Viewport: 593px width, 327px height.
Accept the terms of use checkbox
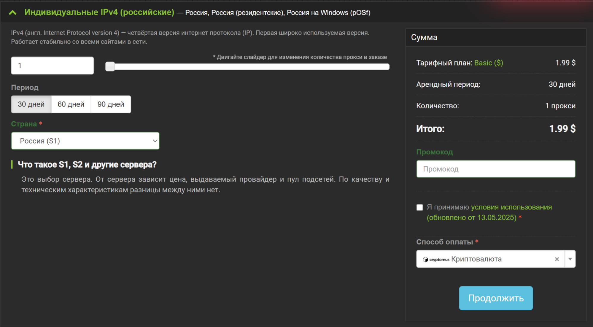click(x=419, y=207)
